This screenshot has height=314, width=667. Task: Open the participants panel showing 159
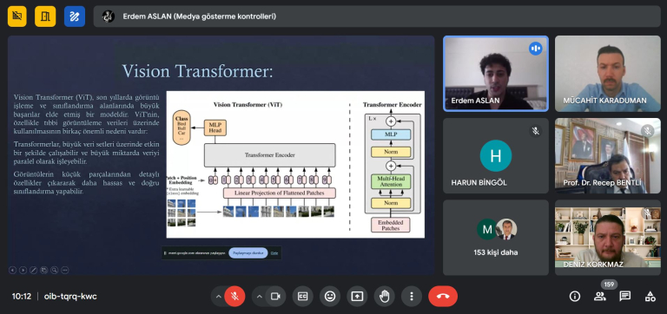click(600, 297)
